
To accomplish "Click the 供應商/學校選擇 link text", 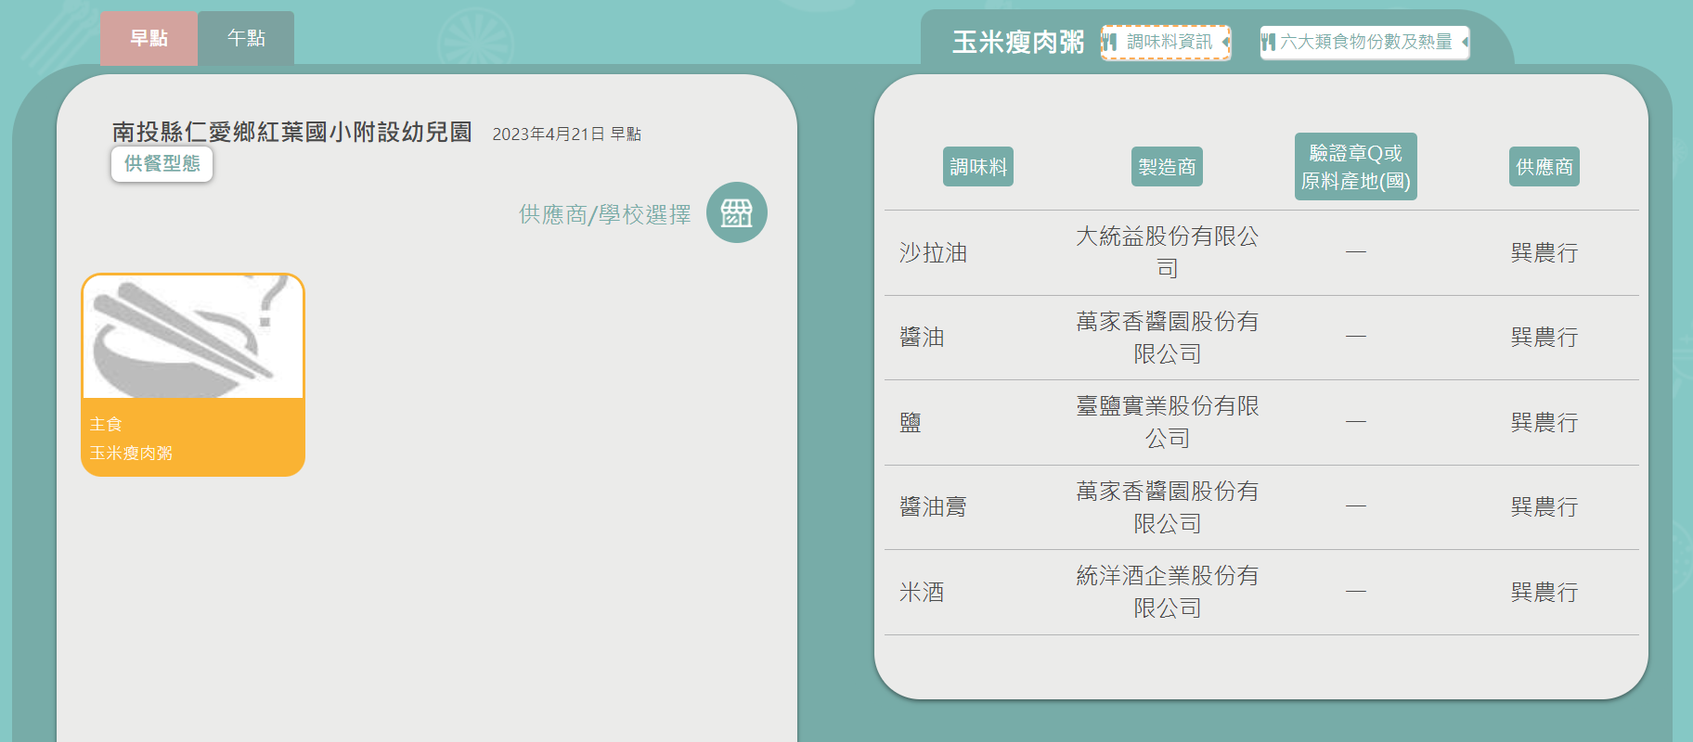I will coord(605,214).
